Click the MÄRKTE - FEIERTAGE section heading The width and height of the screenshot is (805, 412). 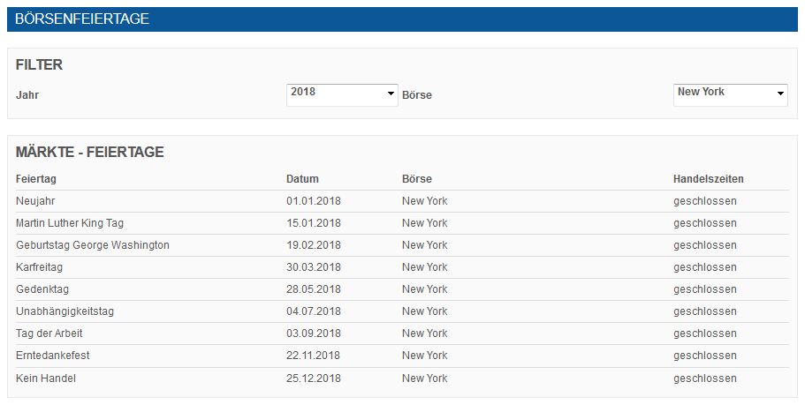89,153
